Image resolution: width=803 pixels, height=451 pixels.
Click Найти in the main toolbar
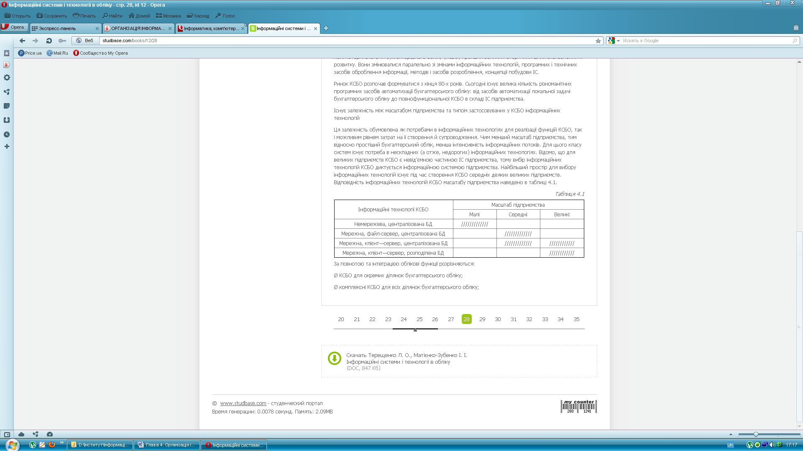pos(112,16)
